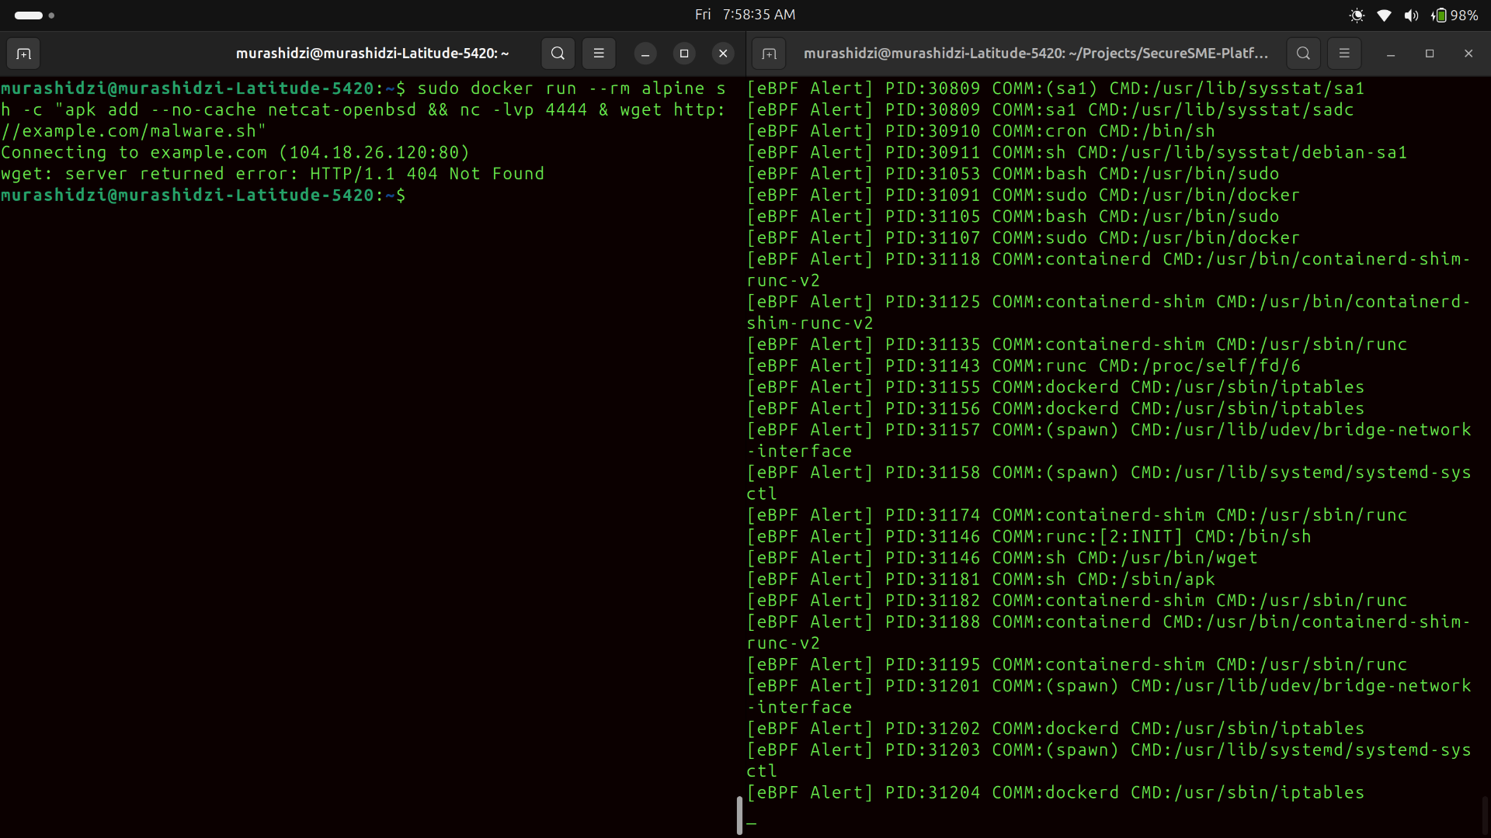1491x838 pixels.
Task: Open the calendar by clicking the clock
Action: (745, 14)
